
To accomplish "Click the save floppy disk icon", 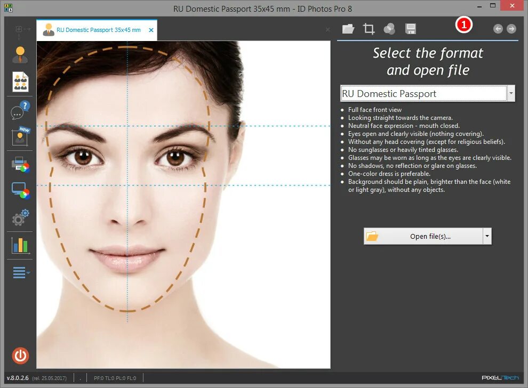I will (x=411, y=29).
